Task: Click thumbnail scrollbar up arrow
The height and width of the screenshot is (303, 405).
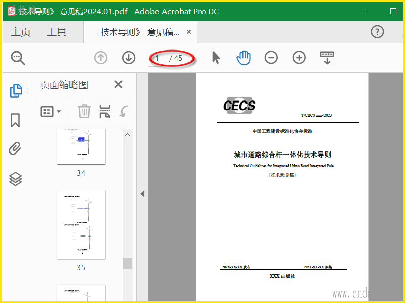Action: (x=128, y=135)
